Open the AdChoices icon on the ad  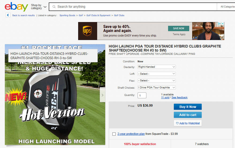[219, 24]
